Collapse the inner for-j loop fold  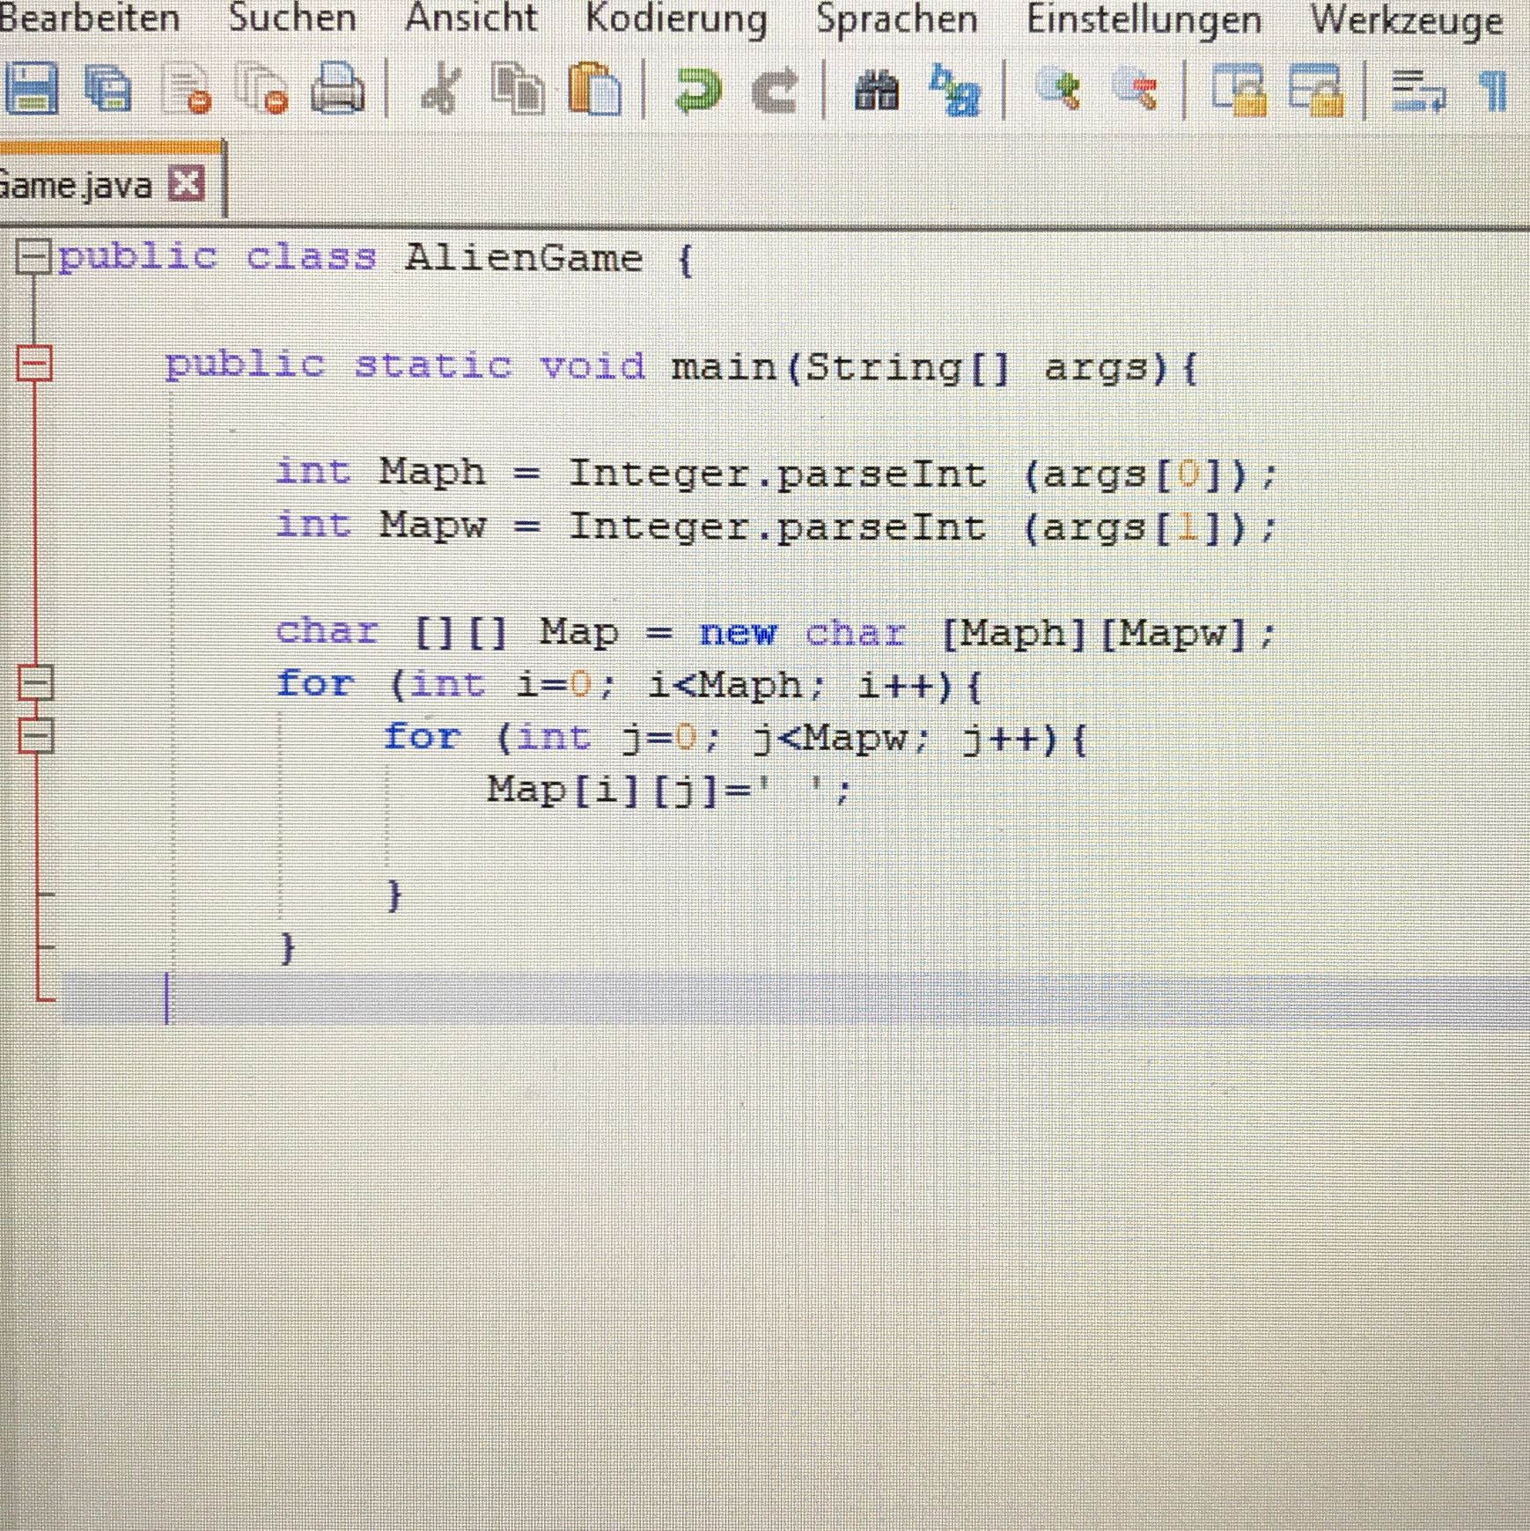tap(36, 735)
